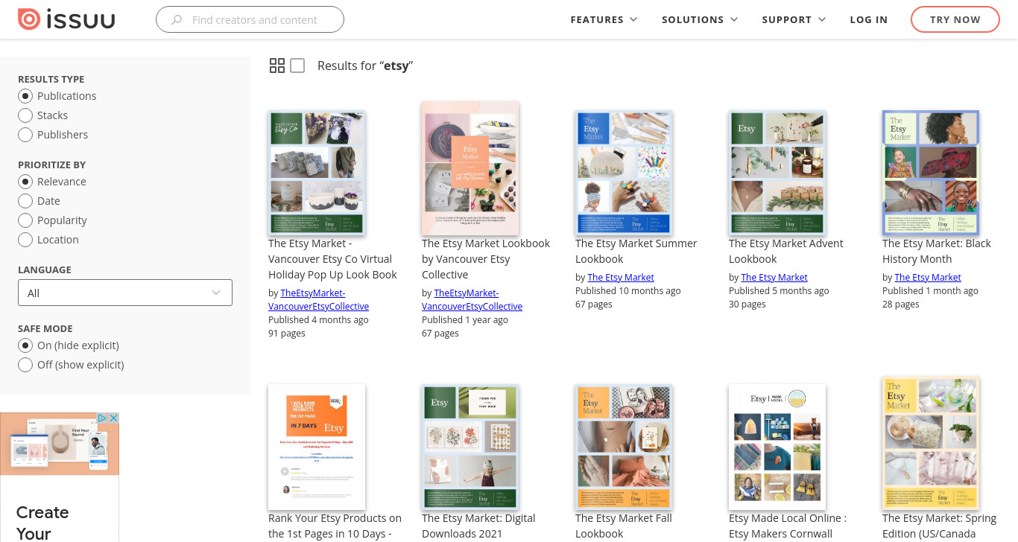Open the Language dropdown set to All
The image size is (1018, 542).
(125, 293)
